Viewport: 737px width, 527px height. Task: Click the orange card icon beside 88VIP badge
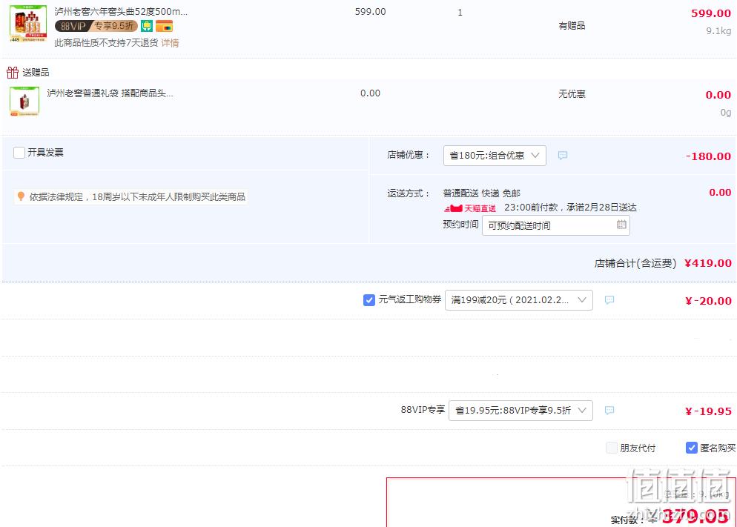(164, 26)
